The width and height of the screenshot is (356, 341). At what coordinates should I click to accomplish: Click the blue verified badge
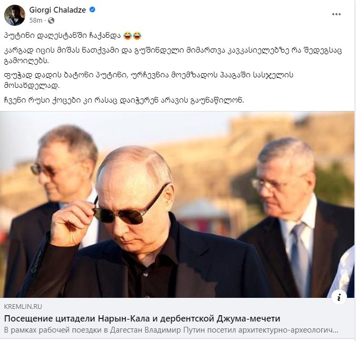tap(92, 10)
